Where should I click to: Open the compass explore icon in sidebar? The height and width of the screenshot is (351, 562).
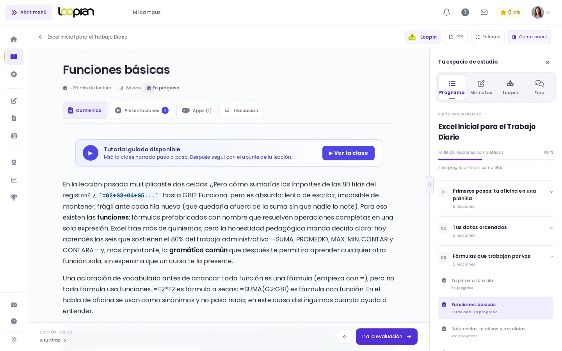coord(14,74)
